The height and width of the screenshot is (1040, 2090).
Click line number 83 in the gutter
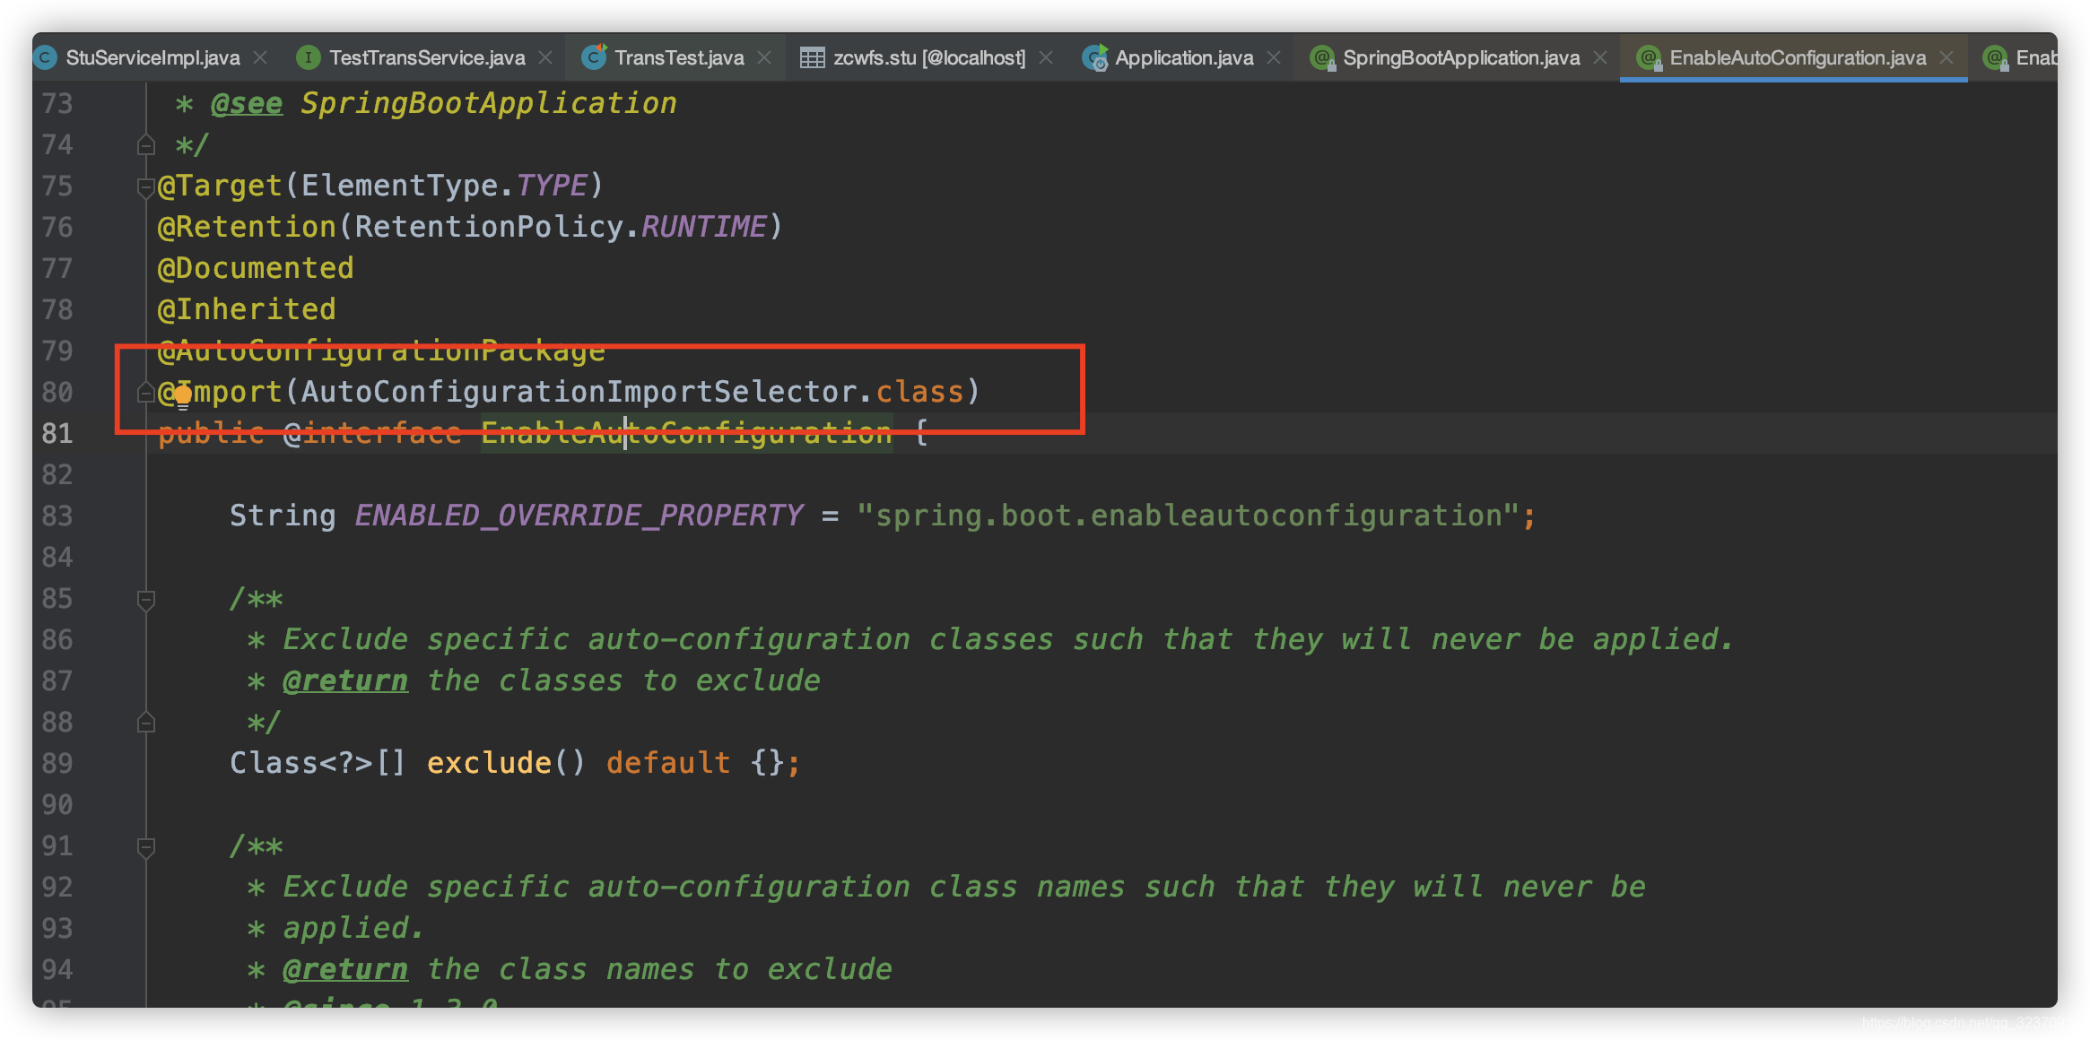pyautogui.click(x=57, y=516)
